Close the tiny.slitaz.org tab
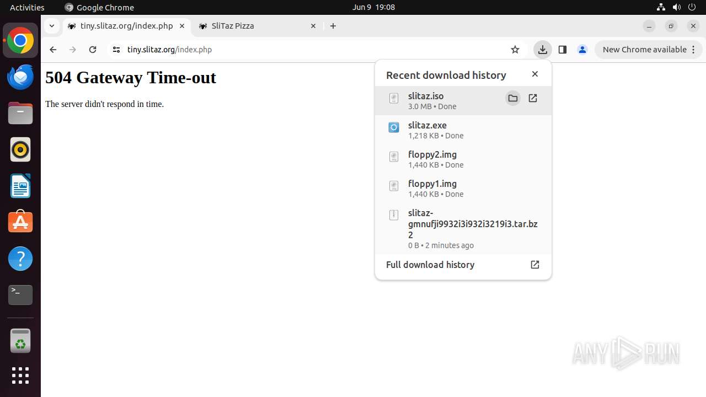This screenshot has width=706, height=397. click(x=182, y=26)
